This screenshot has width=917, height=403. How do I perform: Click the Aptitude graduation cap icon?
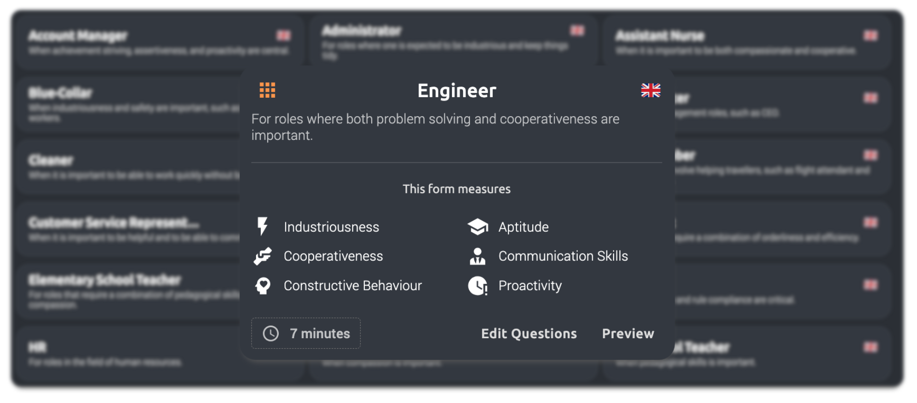478,227
